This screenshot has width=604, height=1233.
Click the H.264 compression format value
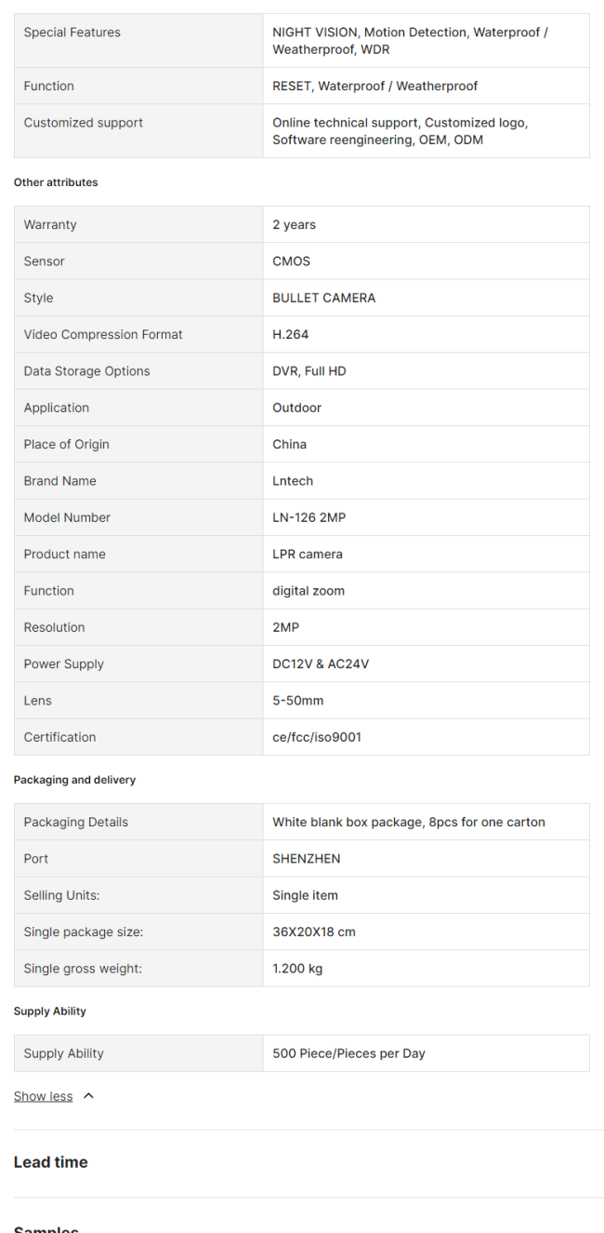click(288, 334)
